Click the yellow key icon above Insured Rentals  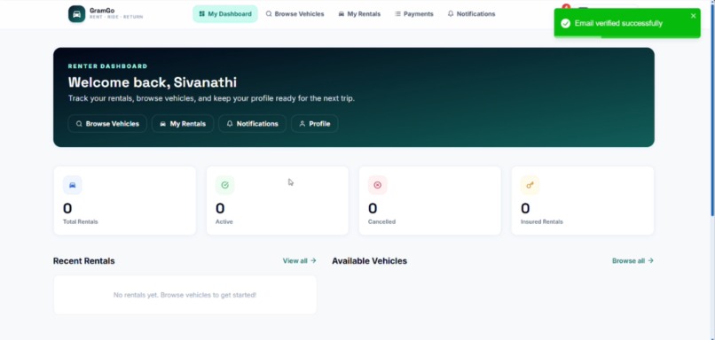click(x=530, y=185)
